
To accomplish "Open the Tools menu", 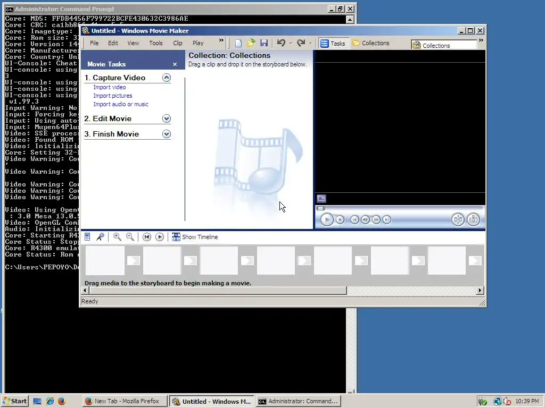I will tap(156, 43).
